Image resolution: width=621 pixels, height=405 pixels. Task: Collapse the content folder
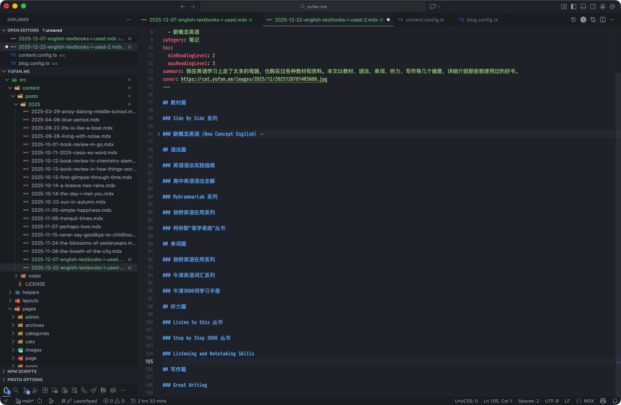(68, 88)
